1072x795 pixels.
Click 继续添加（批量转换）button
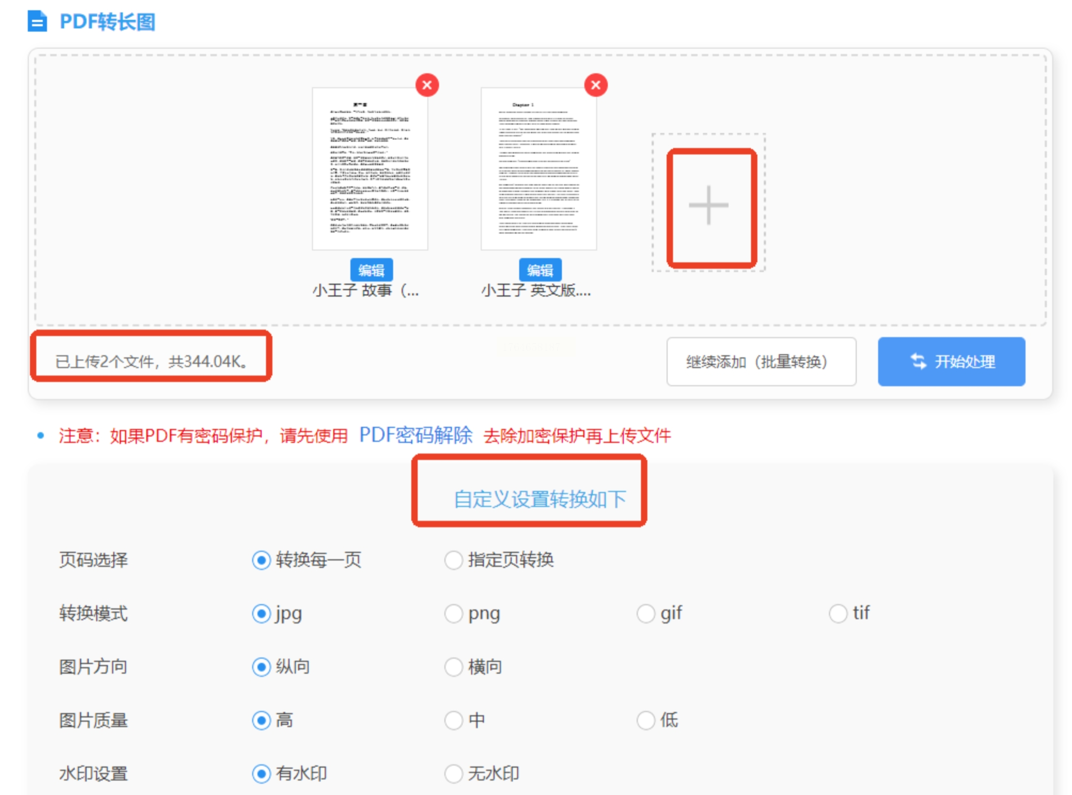[x=761, y=361]
